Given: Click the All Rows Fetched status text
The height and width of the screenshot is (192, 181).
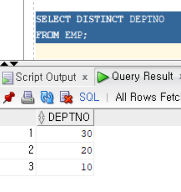Looking at the screenshot, I should pos(148,97).
